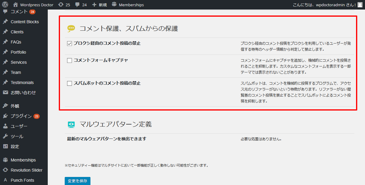
Task: Click the プラグイン plugin icon in sidebar
Action: coord(5,116)
